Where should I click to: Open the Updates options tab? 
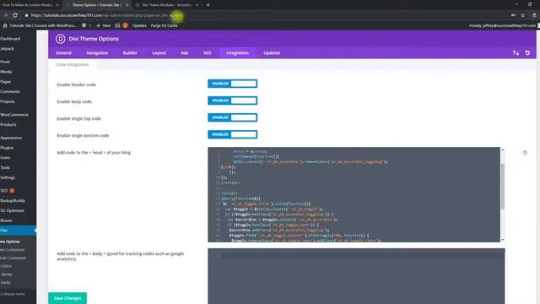(272, 53)
